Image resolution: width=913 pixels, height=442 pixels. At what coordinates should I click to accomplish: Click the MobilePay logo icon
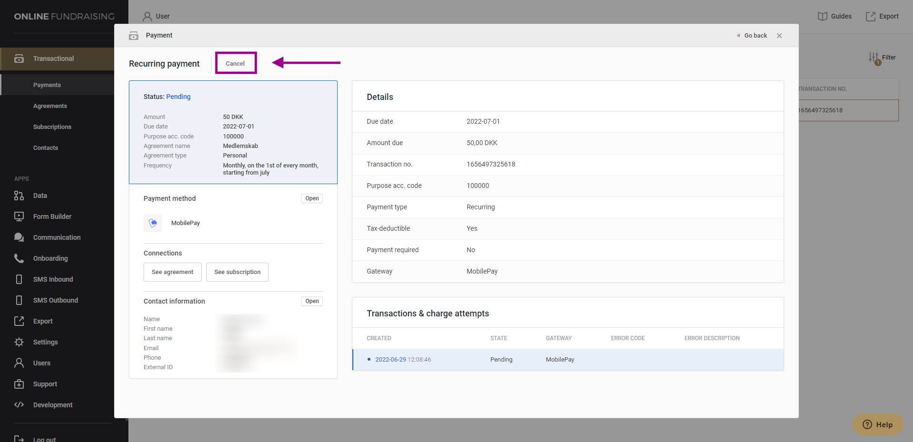pyautogui.click(x=153, y=223)
